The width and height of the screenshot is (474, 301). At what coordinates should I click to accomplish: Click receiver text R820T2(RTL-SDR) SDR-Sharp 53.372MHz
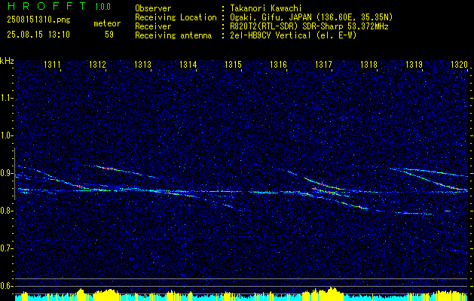click(x=309, y=26)
